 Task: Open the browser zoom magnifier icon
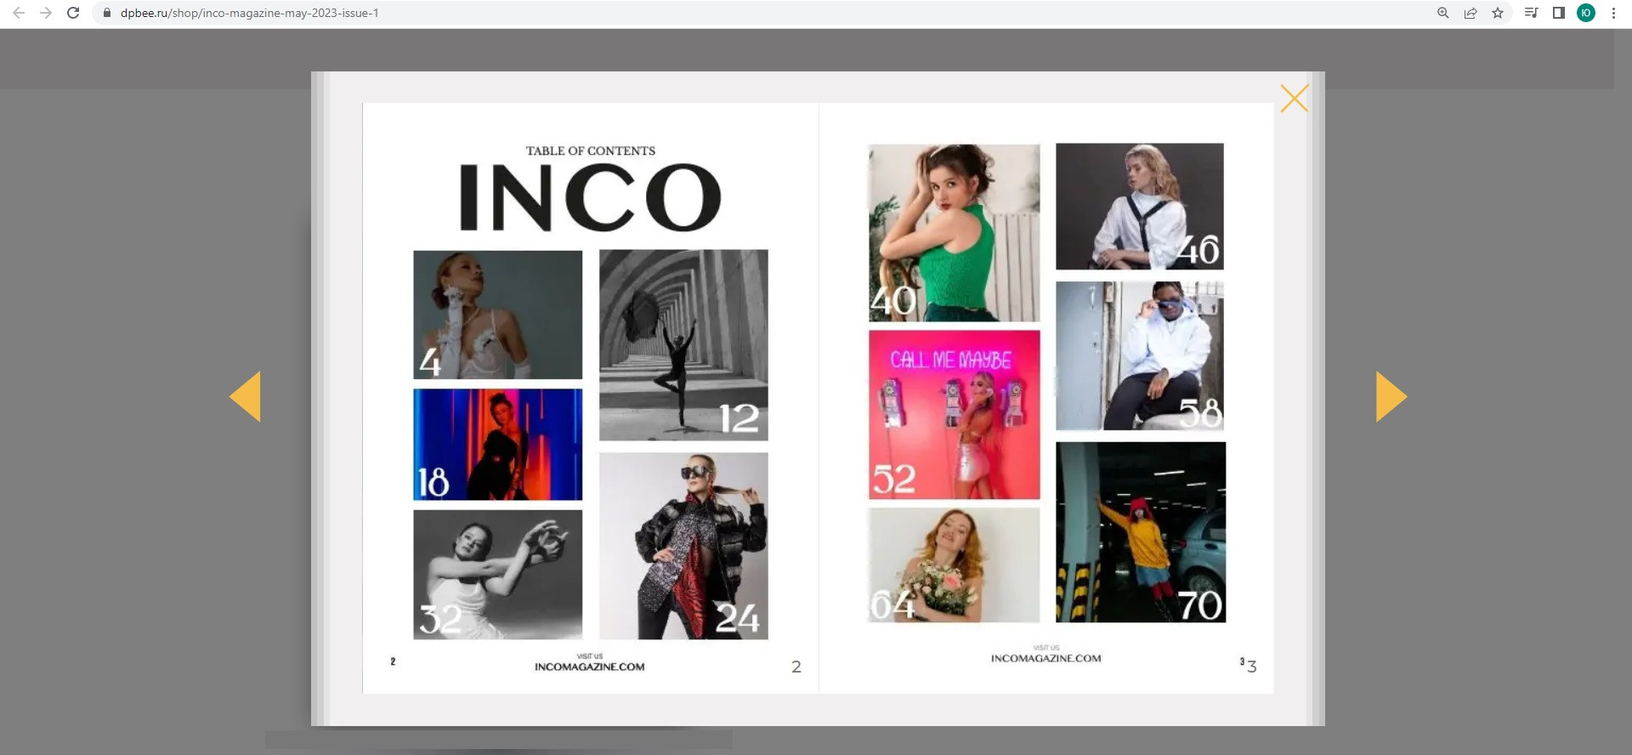click(1443, 13)
